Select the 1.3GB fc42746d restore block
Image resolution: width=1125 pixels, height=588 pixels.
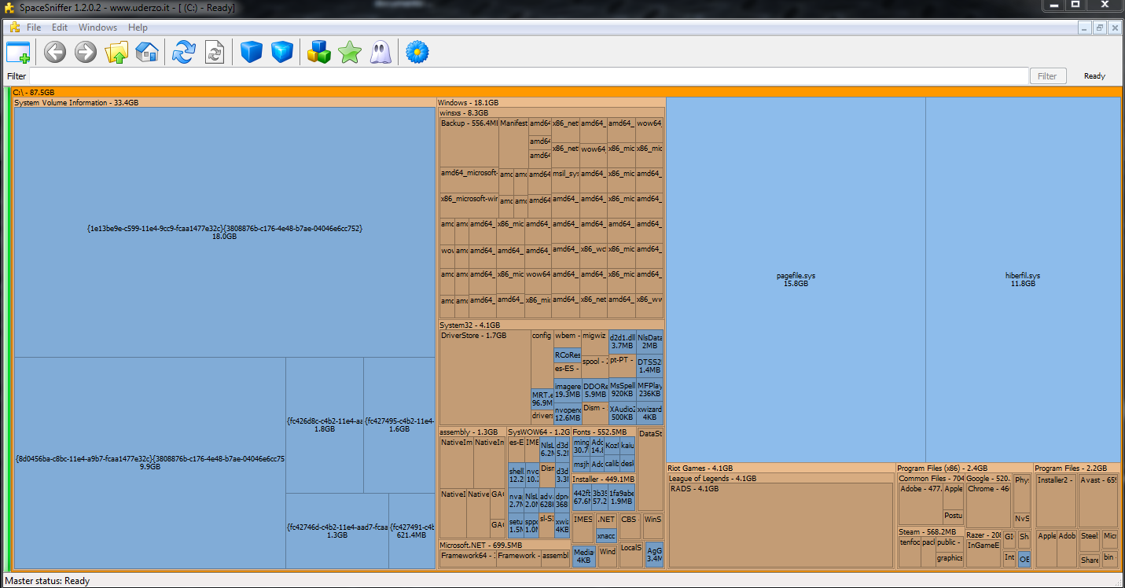click(x=336, y=531)
